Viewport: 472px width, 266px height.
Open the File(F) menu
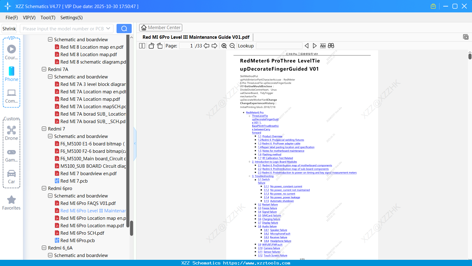point(12,18)
